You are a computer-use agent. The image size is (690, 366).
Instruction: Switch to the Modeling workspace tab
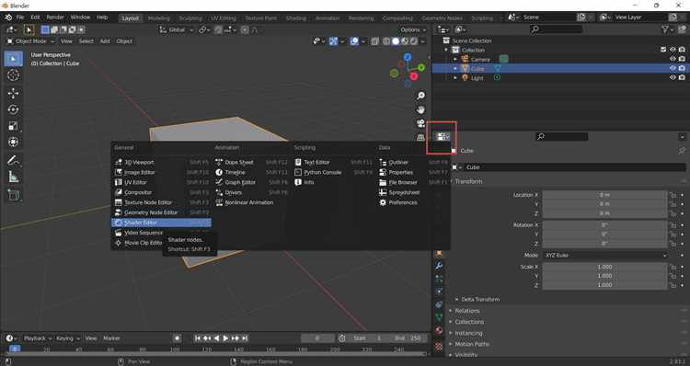pyautogui.click(x=159, y=18)
